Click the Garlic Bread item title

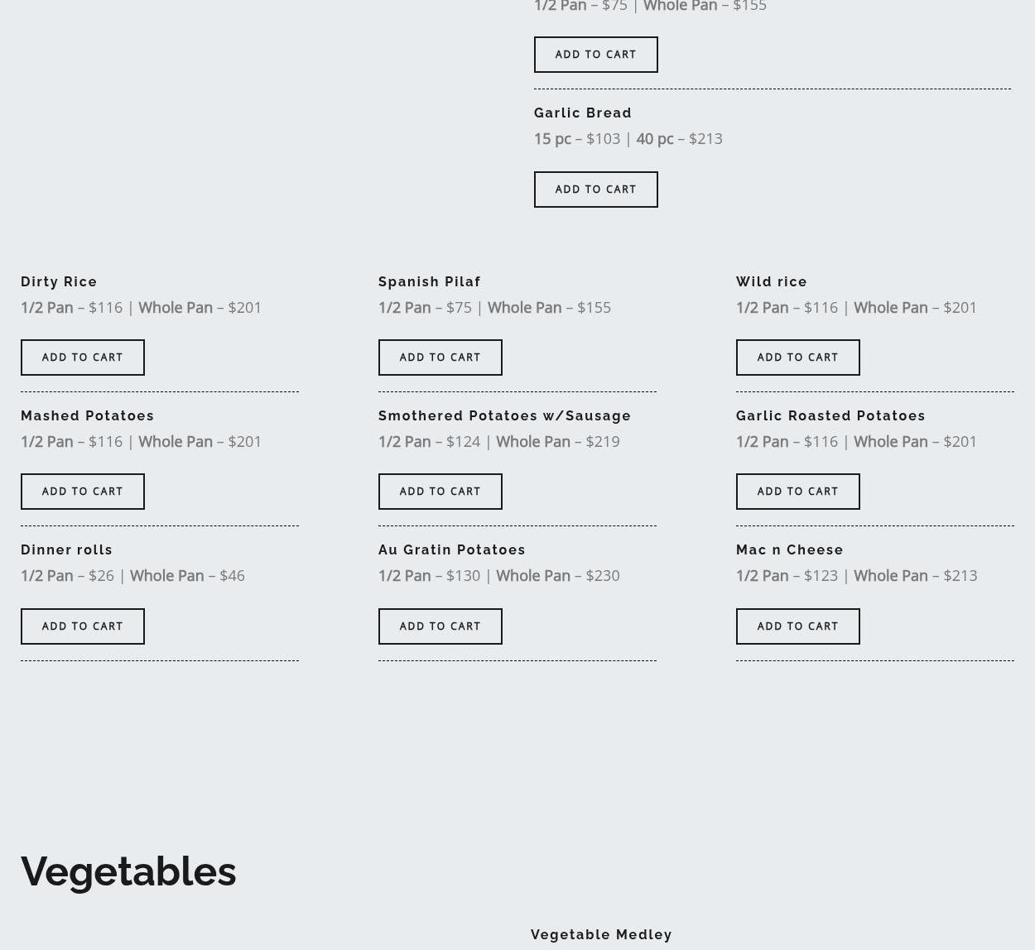tap(582, 113)
